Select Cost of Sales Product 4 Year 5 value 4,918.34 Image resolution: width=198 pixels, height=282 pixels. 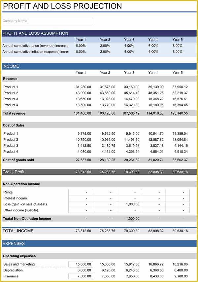coord(181,152)
